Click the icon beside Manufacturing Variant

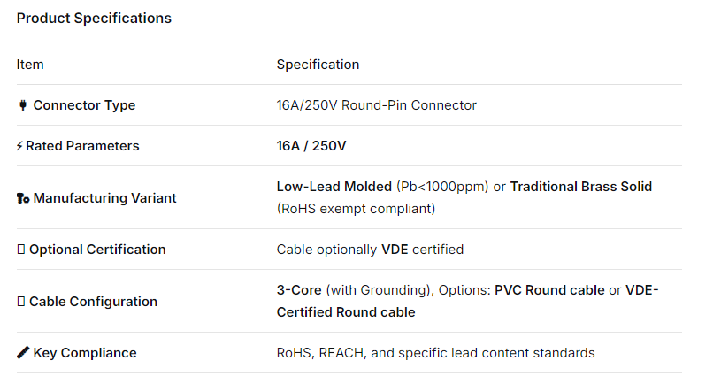[23, 198]
